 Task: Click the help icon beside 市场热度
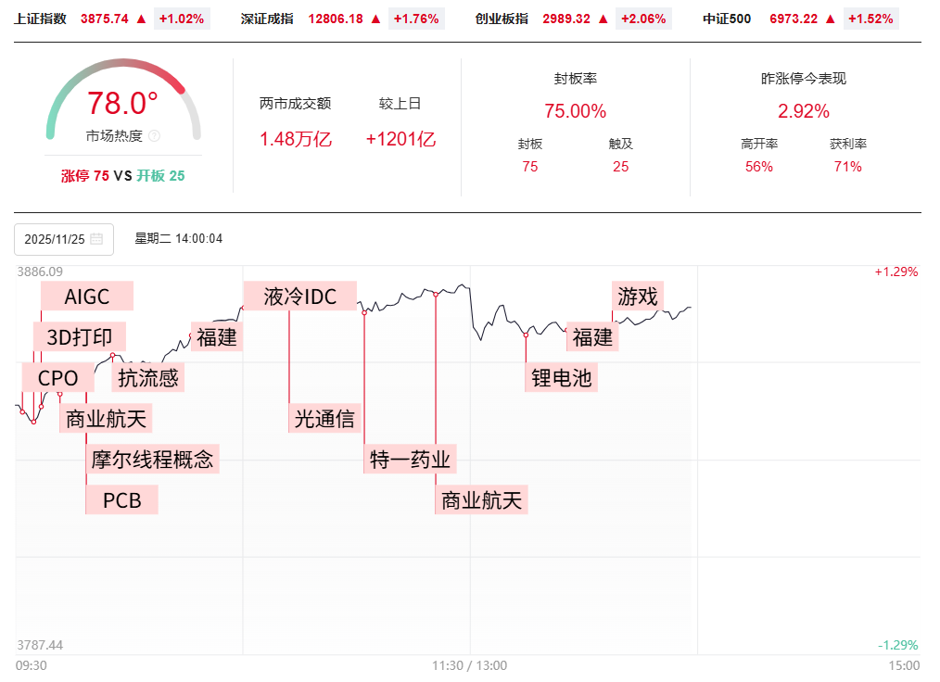click(x=154, y=136)
